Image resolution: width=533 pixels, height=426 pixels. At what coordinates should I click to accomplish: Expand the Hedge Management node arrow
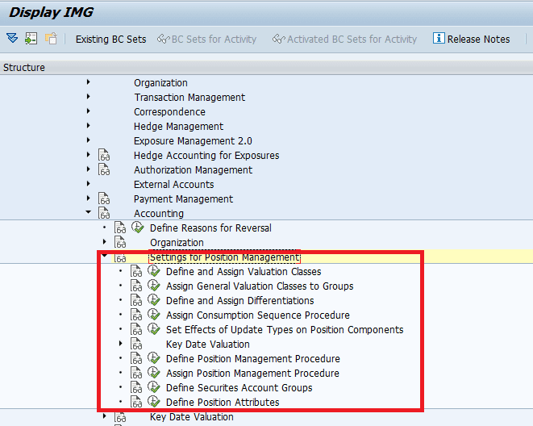click(88, 127)
